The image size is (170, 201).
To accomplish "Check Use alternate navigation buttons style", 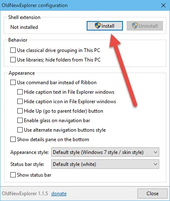I will click(x=20, y=130).
